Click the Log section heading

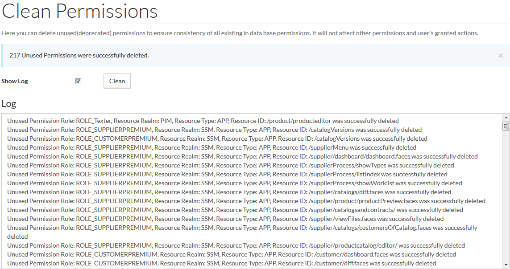pos(9,104)
